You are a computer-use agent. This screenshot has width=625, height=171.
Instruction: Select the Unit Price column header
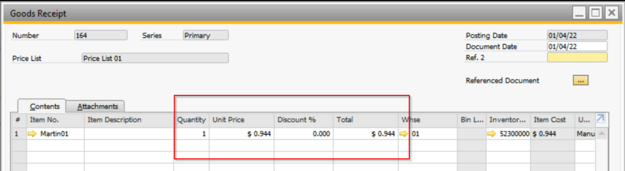coord(242,120)
